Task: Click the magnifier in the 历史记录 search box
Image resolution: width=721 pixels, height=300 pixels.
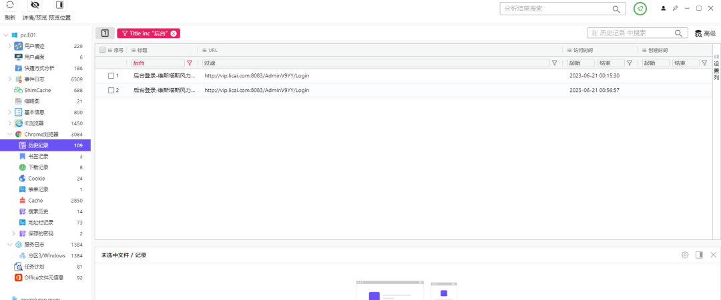Action: click(x=679, y=33)
